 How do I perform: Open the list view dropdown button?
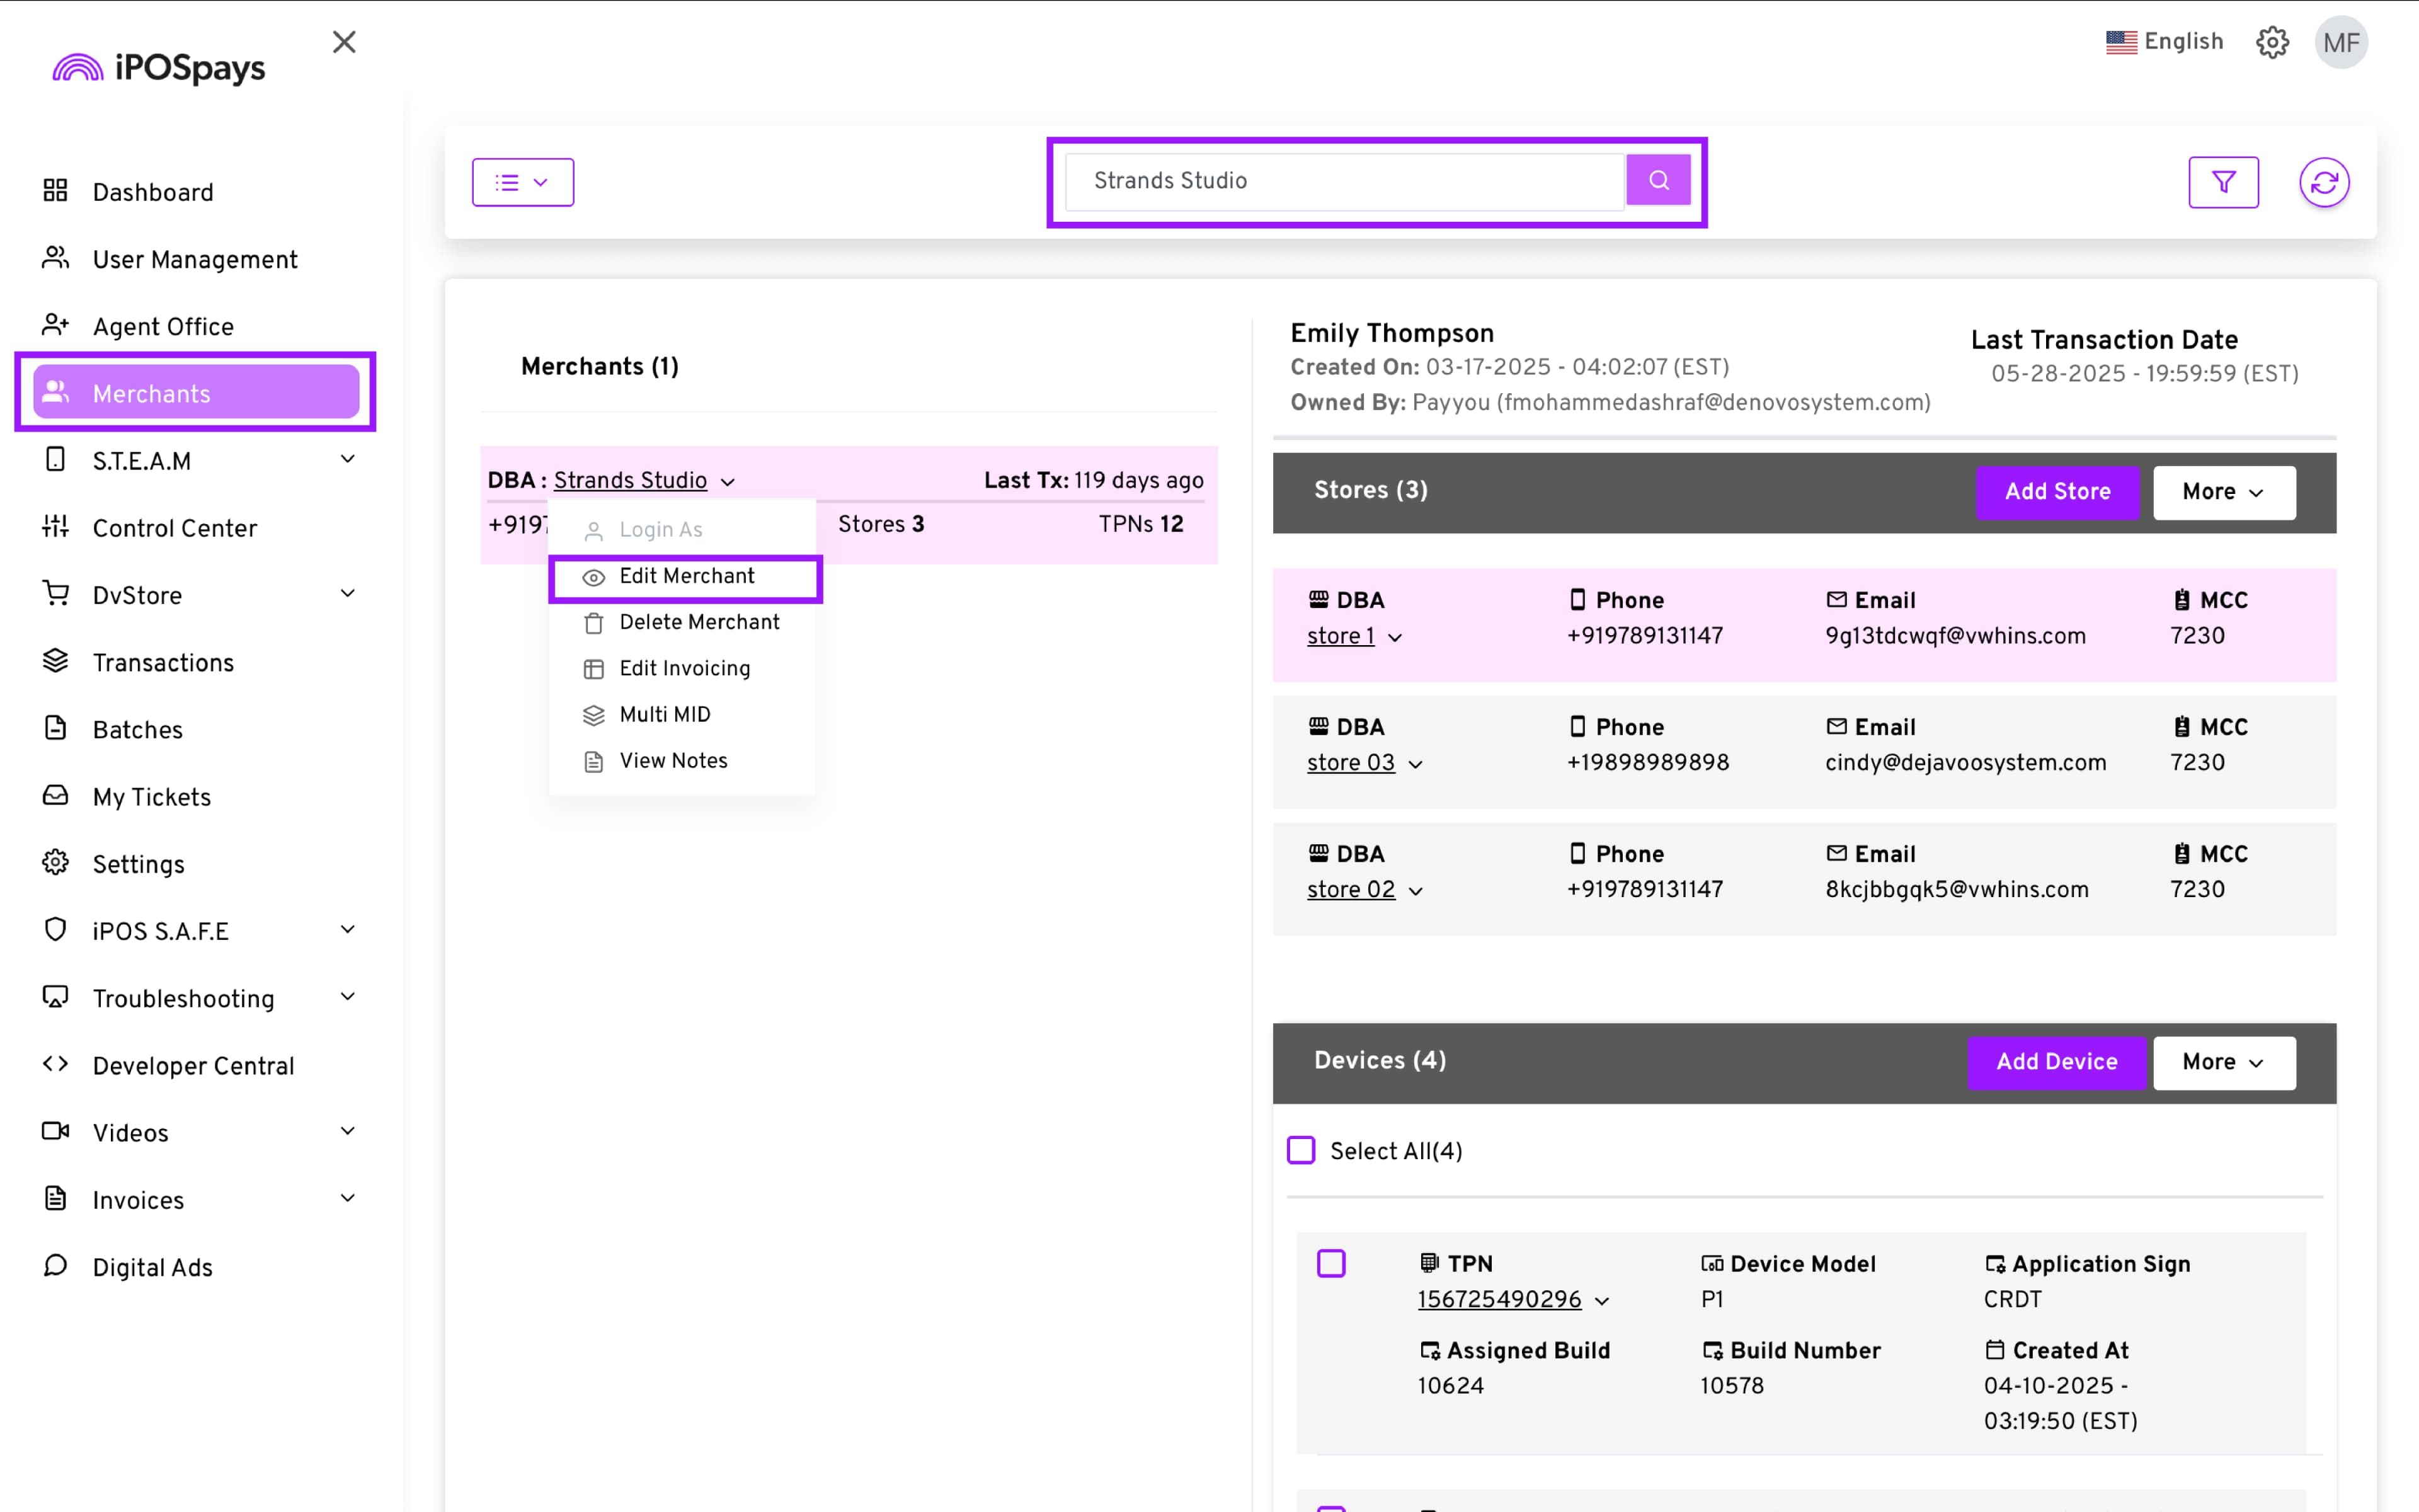coord(523,182)
